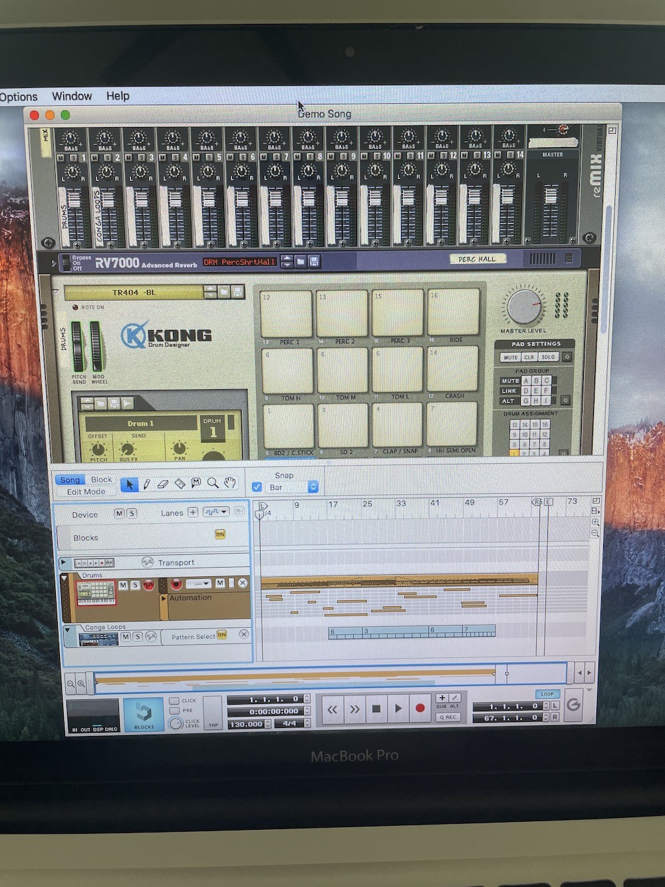Image resolution: width=665 pixels, height=887 pixels.
Task: Open the automation lane type dropdown
Action: point(216,512)
